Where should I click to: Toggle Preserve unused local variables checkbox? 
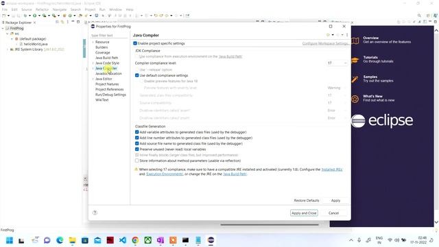point(137,150)
